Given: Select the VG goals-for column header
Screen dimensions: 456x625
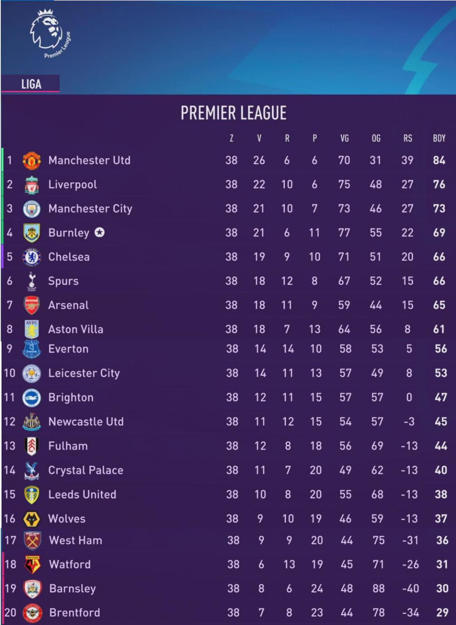Looking at the screenshot, I should click(x=344, y=138).
